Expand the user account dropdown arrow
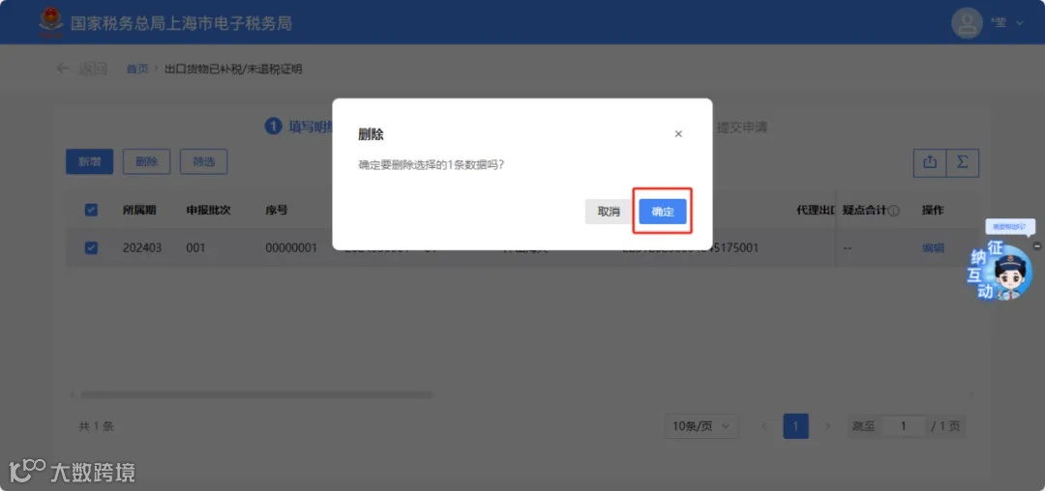 [1019, 23]
